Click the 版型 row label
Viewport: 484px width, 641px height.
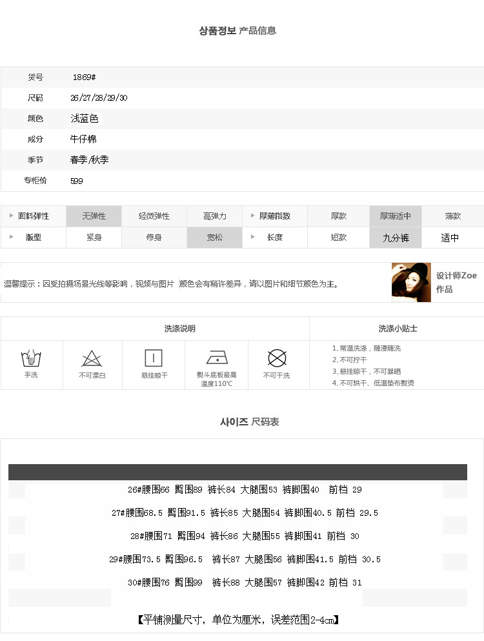[x=34, y=237]
